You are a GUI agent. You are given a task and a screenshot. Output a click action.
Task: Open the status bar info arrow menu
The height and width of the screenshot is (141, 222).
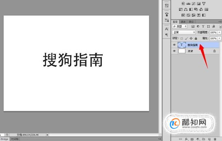point(48,135)
